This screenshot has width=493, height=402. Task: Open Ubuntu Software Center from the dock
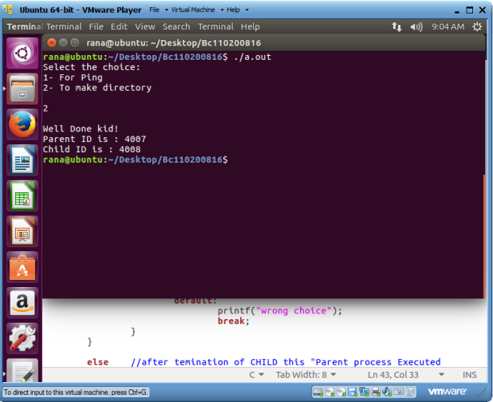(x=22, y=267)
